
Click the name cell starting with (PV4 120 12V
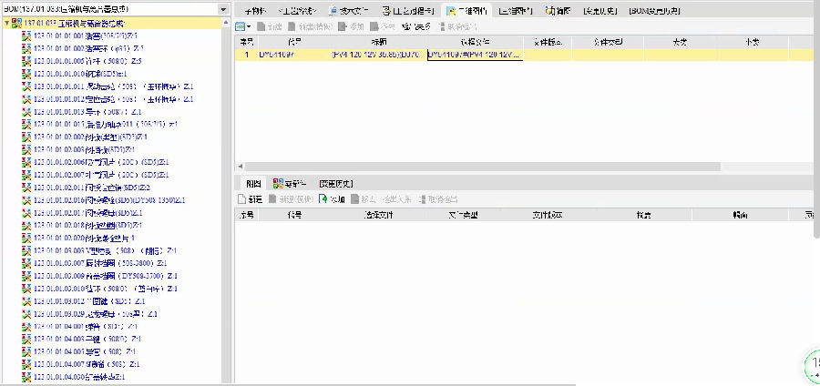[377, 55]
